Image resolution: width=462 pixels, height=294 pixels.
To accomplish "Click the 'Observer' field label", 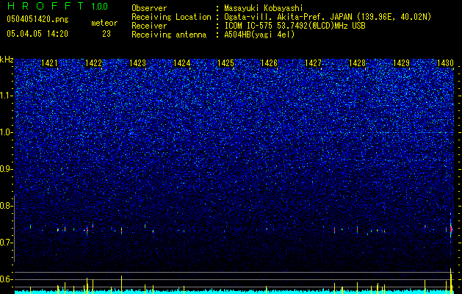I will (149, 8).
